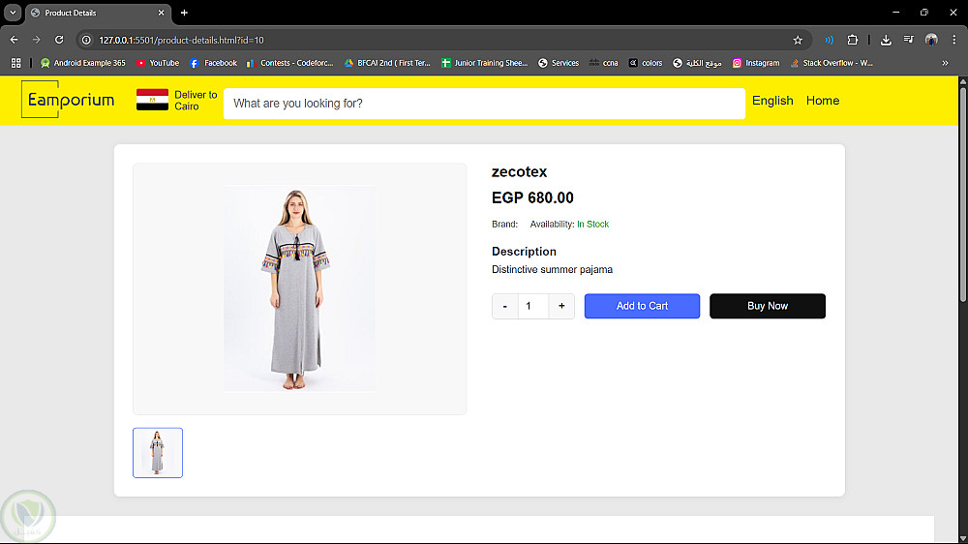Viewport: 968px width, 544px height.
Task: Open the Chrome three-dot menu
Action: 953,40
